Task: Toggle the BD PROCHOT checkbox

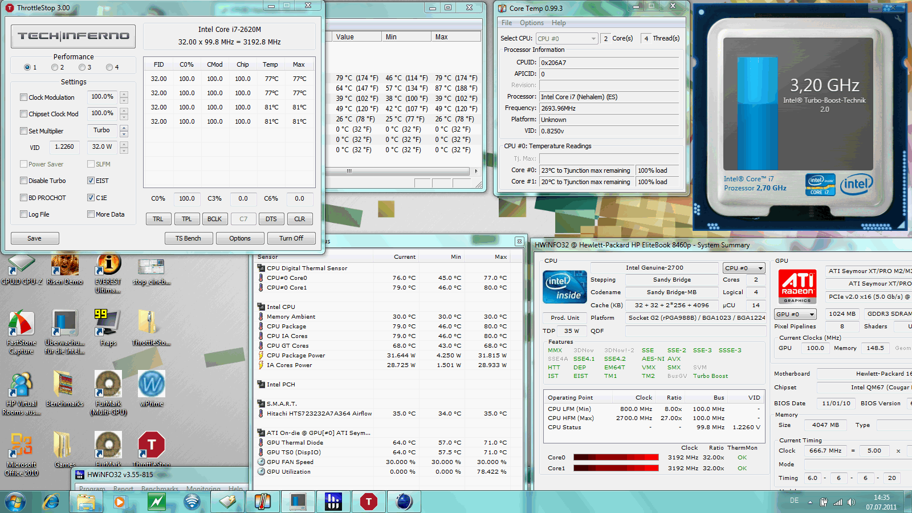Action: pos(24,198)
